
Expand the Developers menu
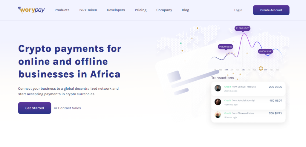point(116,10)
